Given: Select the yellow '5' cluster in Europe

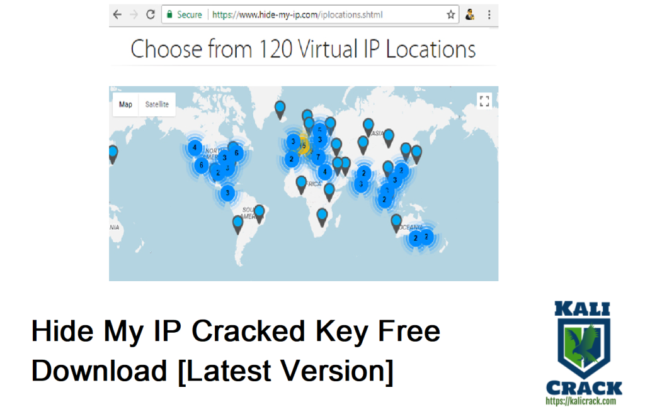Looking at the screenshot, I should coord(304,145).
